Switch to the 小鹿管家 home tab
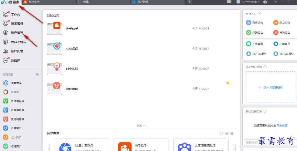Image resolution: width=297 pixels, height=151 pixels. click(10, 2)
